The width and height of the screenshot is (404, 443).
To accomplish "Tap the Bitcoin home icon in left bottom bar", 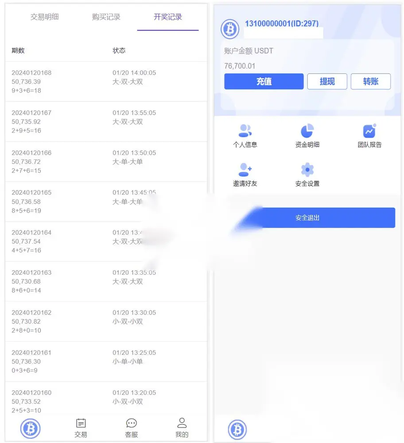I will (x=31, y=428).
